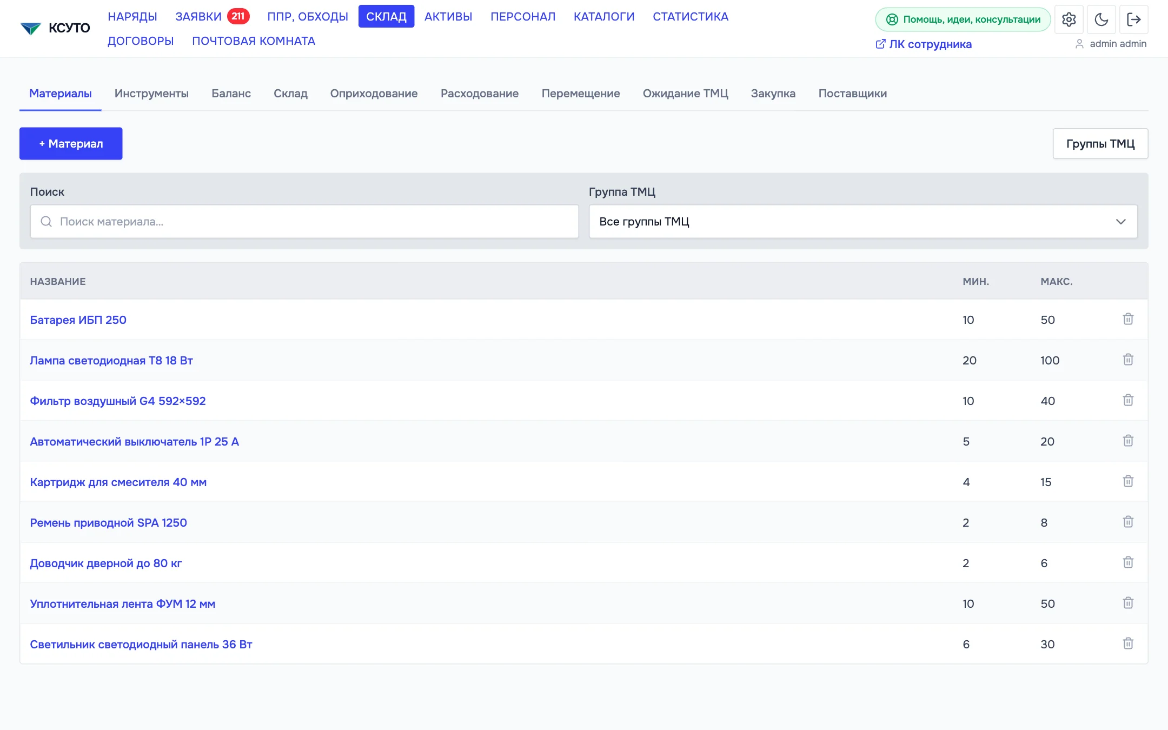Click the КСУТО logo
1168x730 pixels.
click(55, 28)
